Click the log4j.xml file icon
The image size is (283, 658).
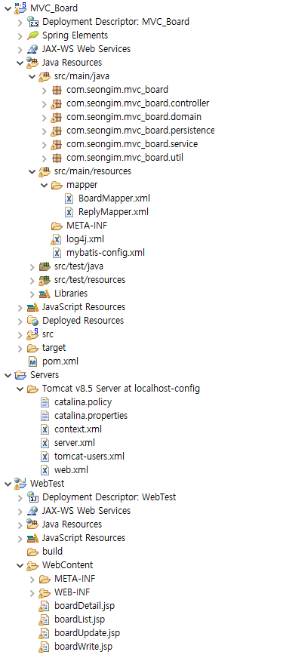click(x=56, y=239)
